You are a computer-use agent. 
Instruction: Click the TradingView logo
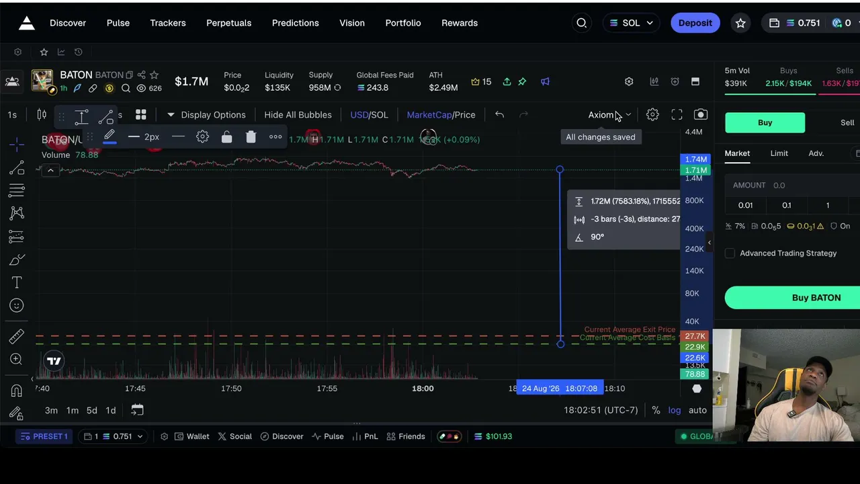click(x=54, y=361)
